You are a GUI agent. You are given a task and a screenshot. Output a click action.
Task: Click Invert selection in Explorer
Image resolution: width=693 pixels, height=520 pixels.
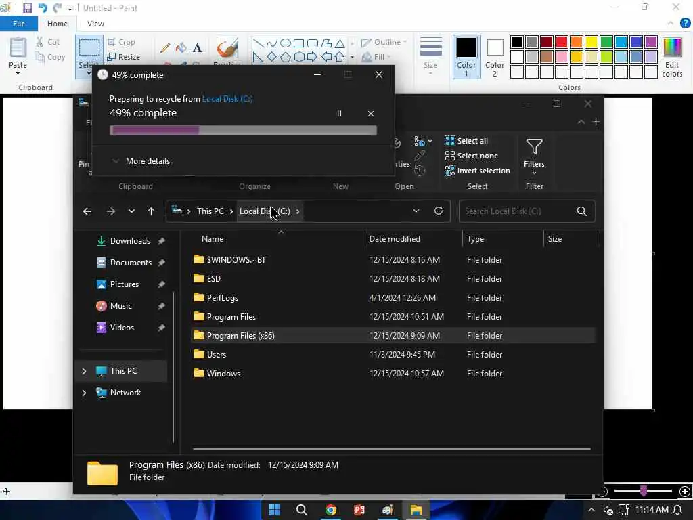point(477,171)
